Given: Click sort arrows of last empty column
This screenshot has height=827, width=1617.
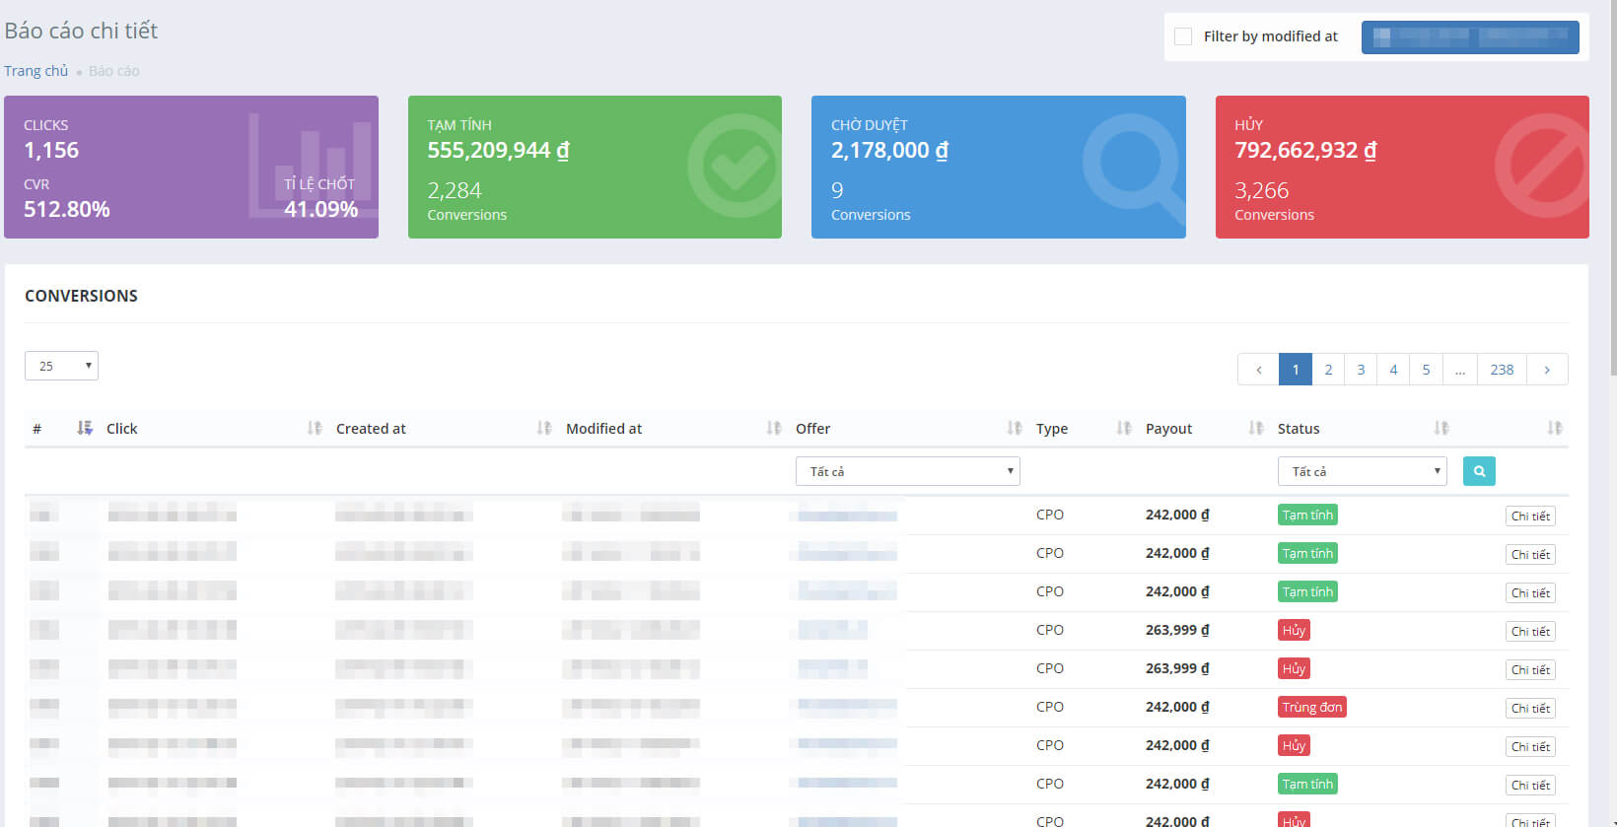Looking at the screenshot, I should coord(1555,428).
